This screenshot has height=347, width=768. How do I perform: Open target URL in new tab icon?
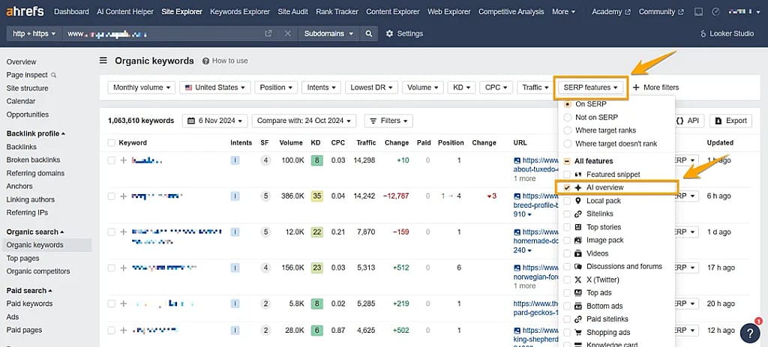pyautogui.click(x=268, y=34)
